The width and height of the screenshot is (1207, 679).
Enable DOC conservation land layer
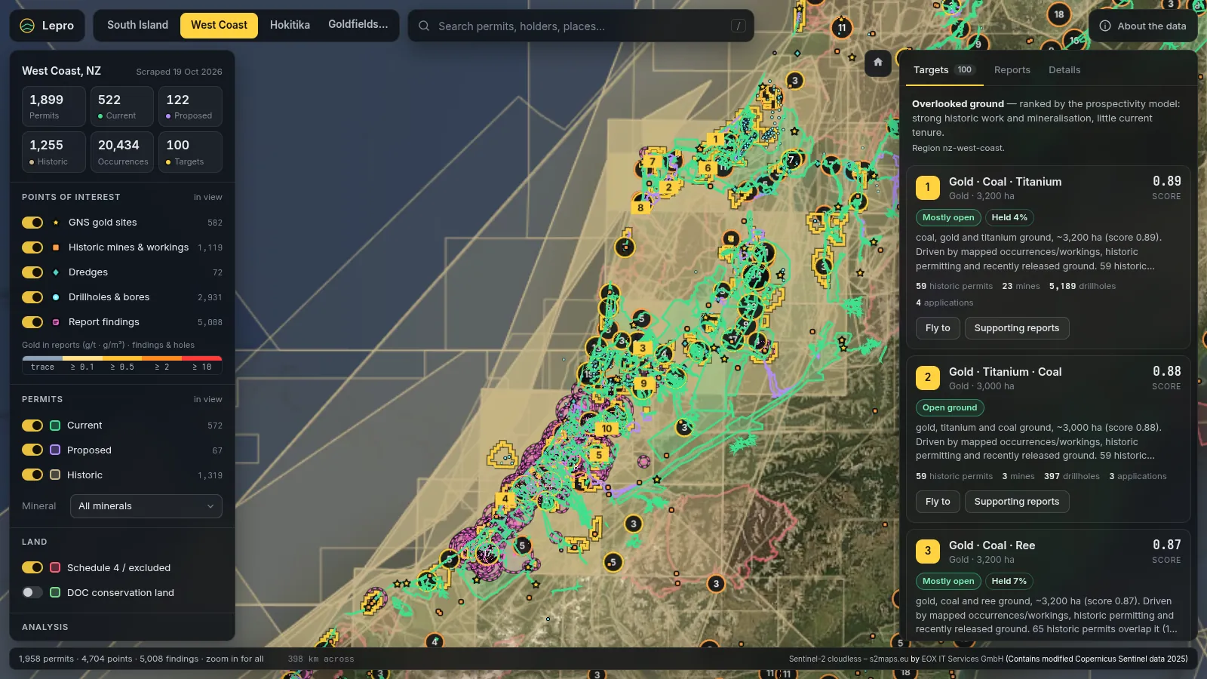coord(32,592)
